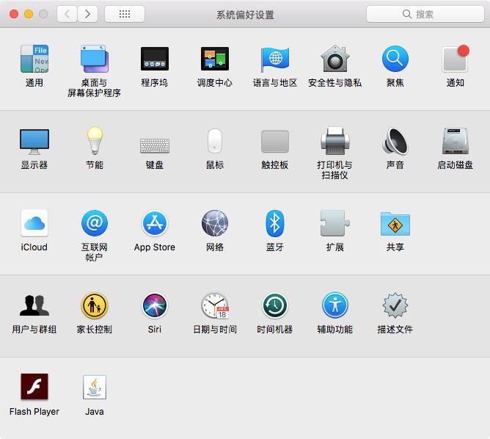Open the 描述文件 profiles pane
This screenshot has height=439, width=490.
tap(395, 305)
